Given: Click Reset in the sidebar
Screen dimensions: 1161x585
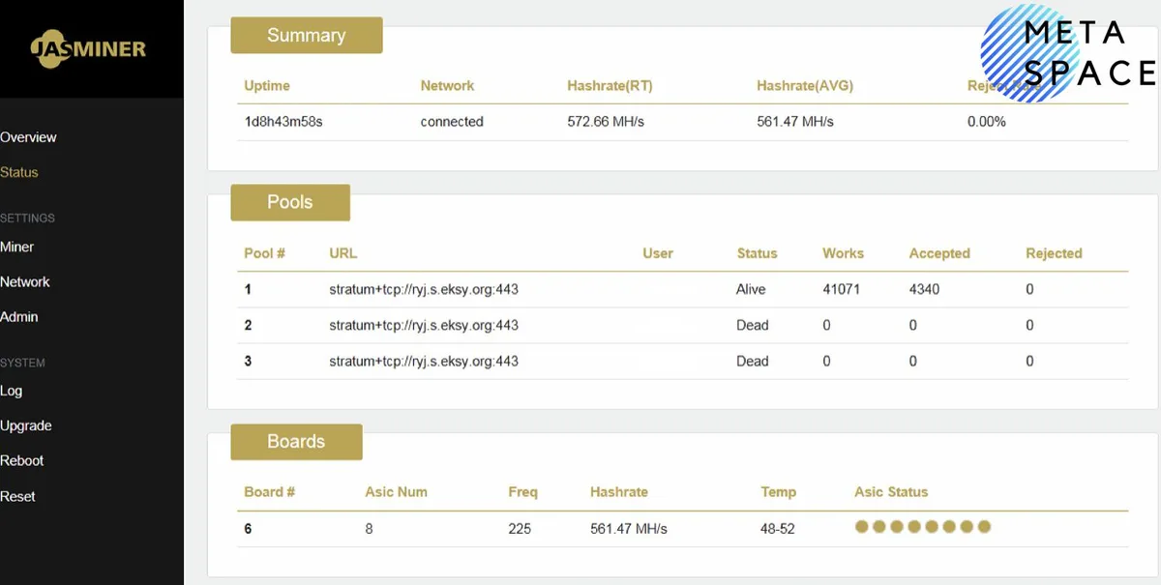Looking at the screenshot, I should pyautogui.click(x=17, y=496).
